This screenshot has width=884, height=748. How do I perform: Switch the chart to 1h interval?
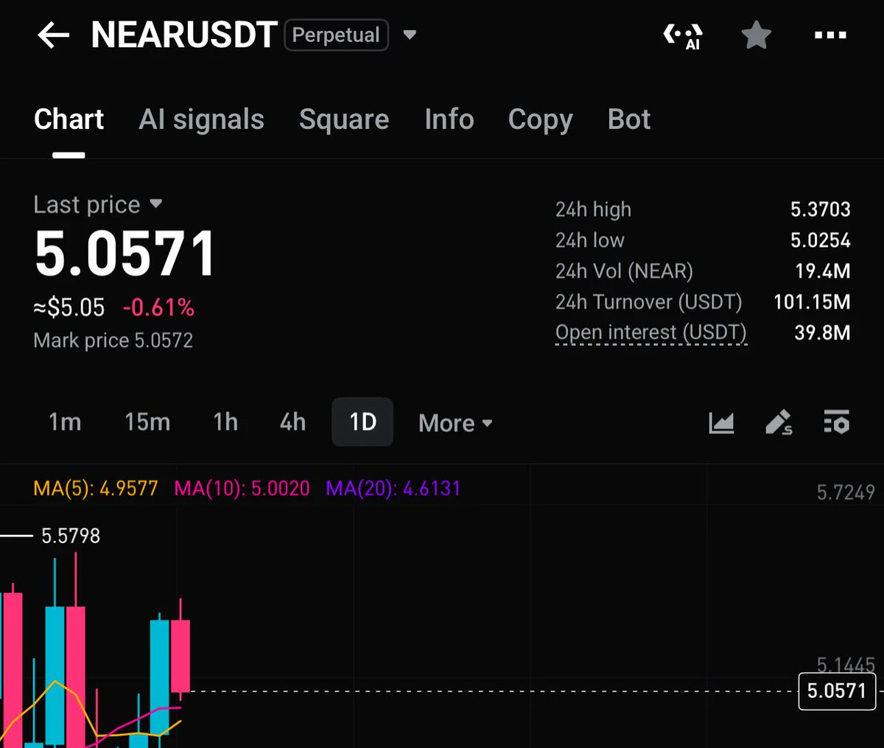click(225, 422)
